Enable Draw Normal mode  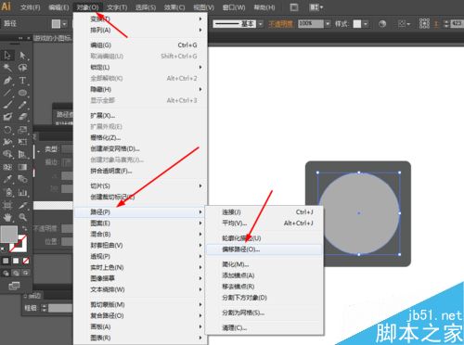pyautogui.click(x=6, y=273)
